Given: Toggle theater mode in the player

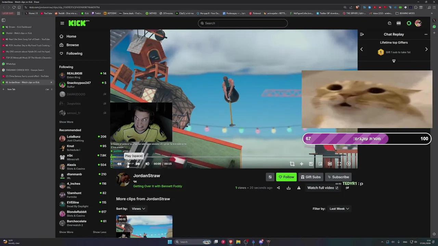Looking at the screenshot, I should [330, 164].
